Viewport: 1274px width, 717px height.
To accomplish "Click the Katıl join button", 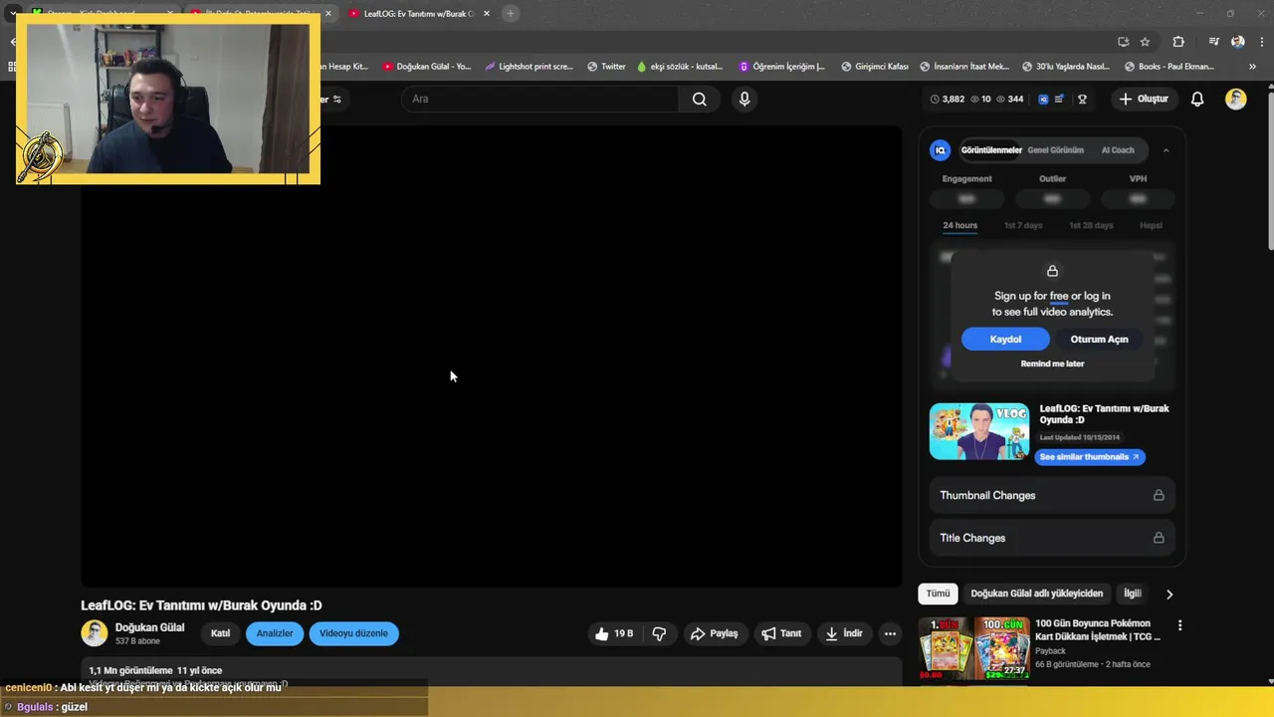I will tap(220, 633).
